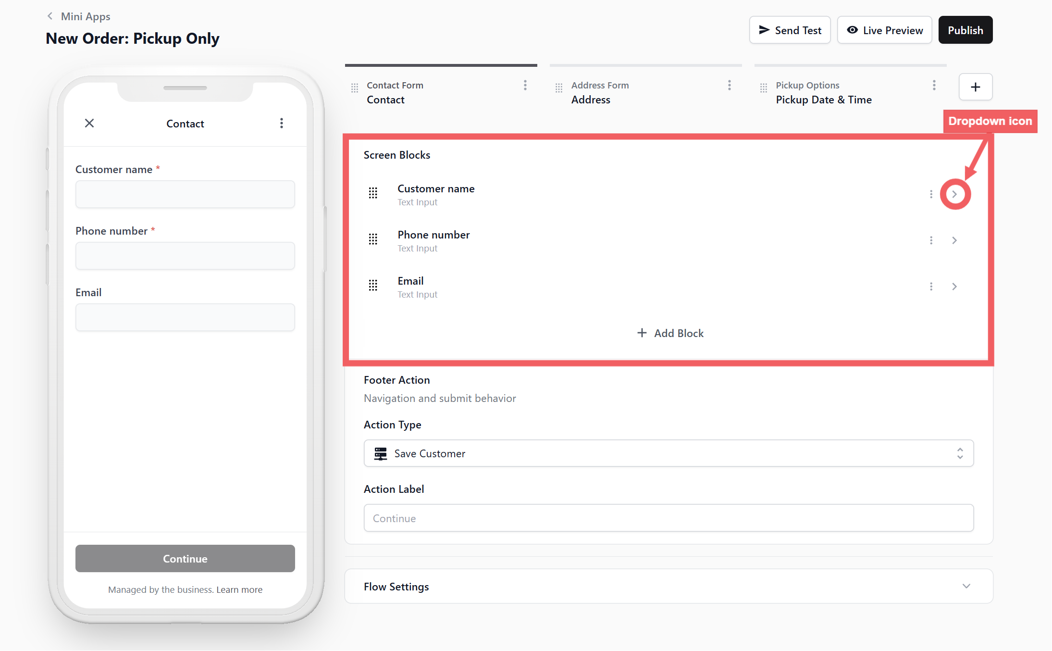Expand the Email block details
This screenshot has width=1052, height=651.
pyautogui.click(x=954, y=287)
